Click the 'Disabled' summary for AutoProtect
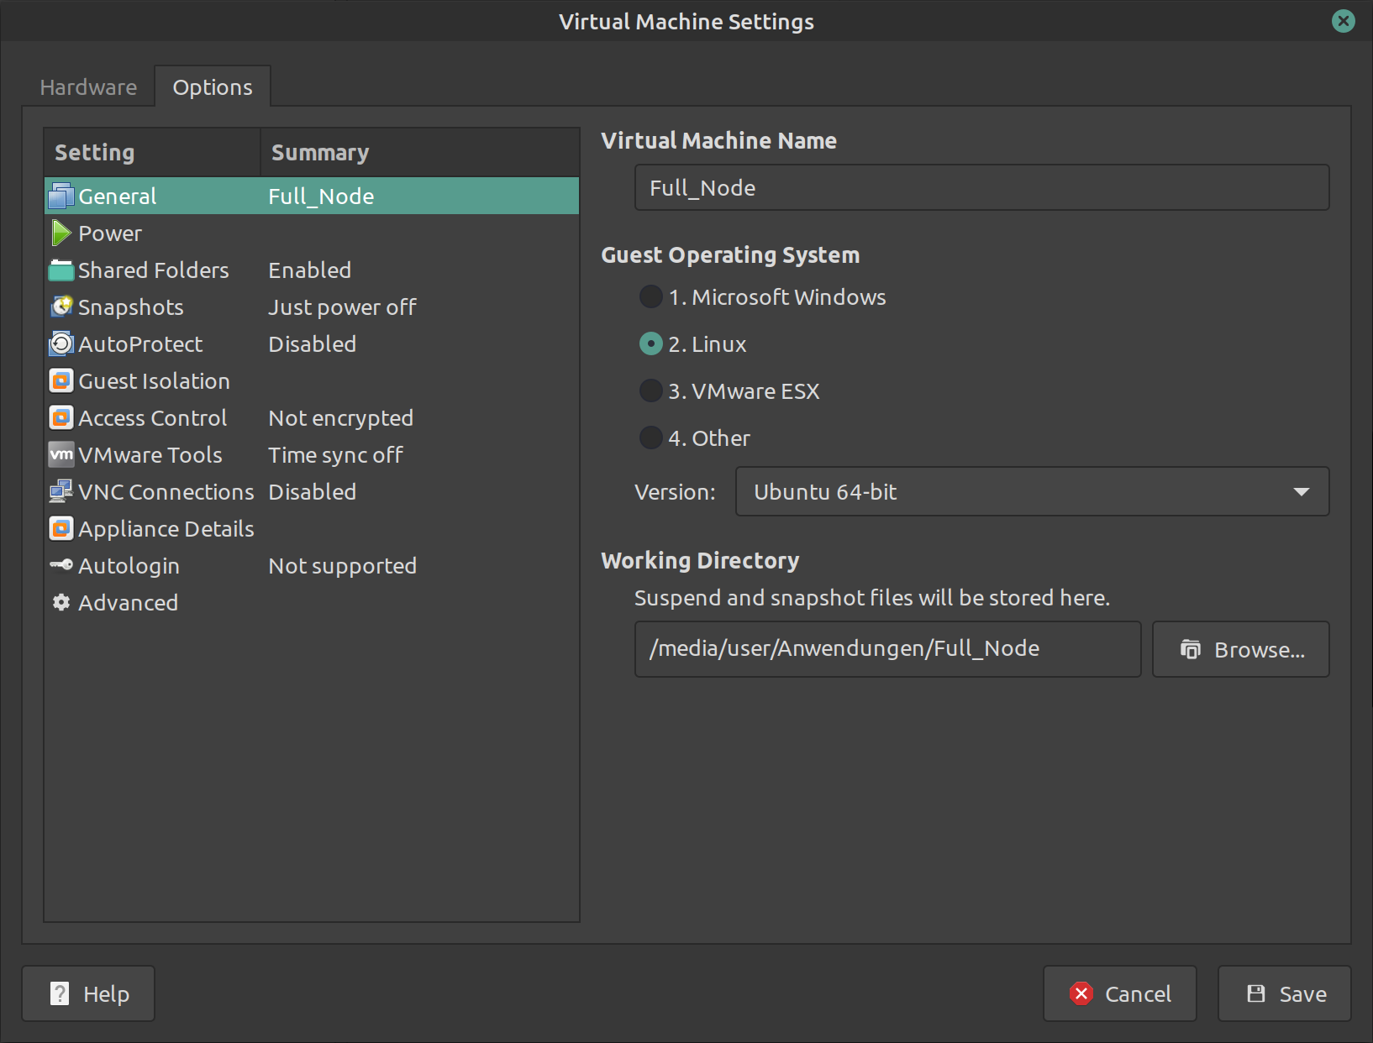Image resolution: width=1373 pixels, height=1043 pixels. click(x=312, y=344)
